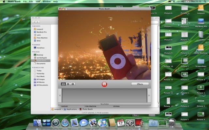This screenshot has width=209, height=130.
Task: Open the Help menu
Action: pos(55,2)
